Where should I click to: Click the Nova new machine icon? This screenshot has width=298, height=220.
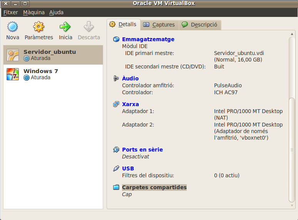(x=13, y=27)
